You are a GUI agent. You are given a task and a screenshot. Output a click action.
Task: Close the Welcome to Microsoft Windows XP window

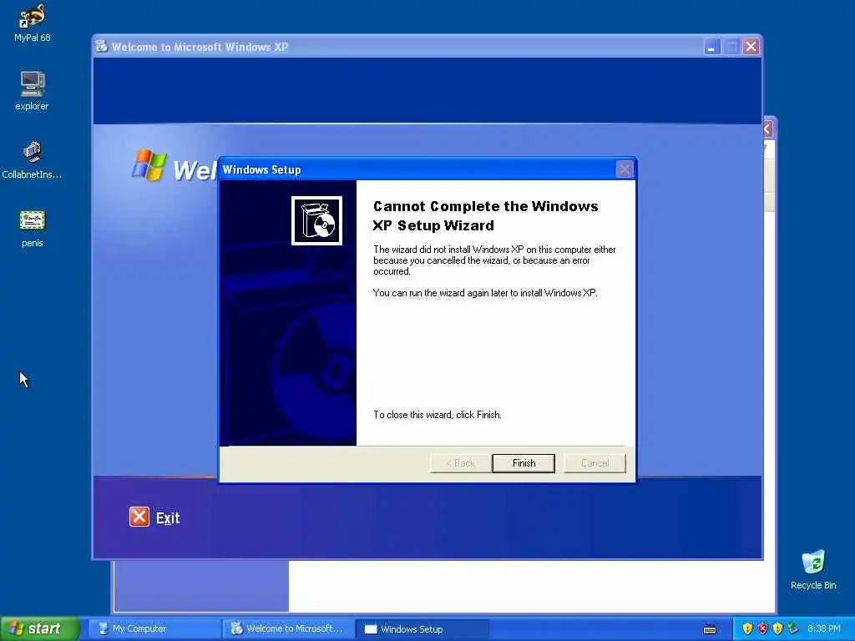[751, 47]
